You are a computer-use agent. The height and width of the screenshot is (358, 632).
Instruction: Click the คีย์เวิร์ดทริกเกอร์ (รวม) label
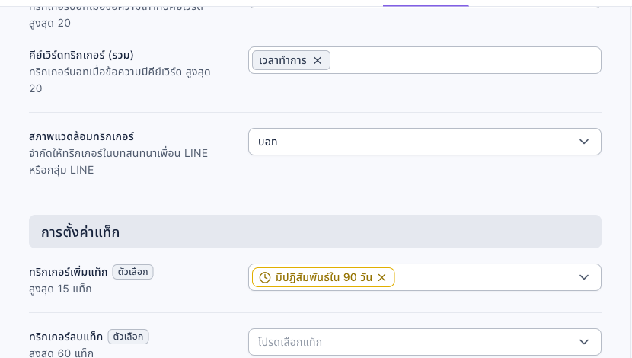[81, 55]
